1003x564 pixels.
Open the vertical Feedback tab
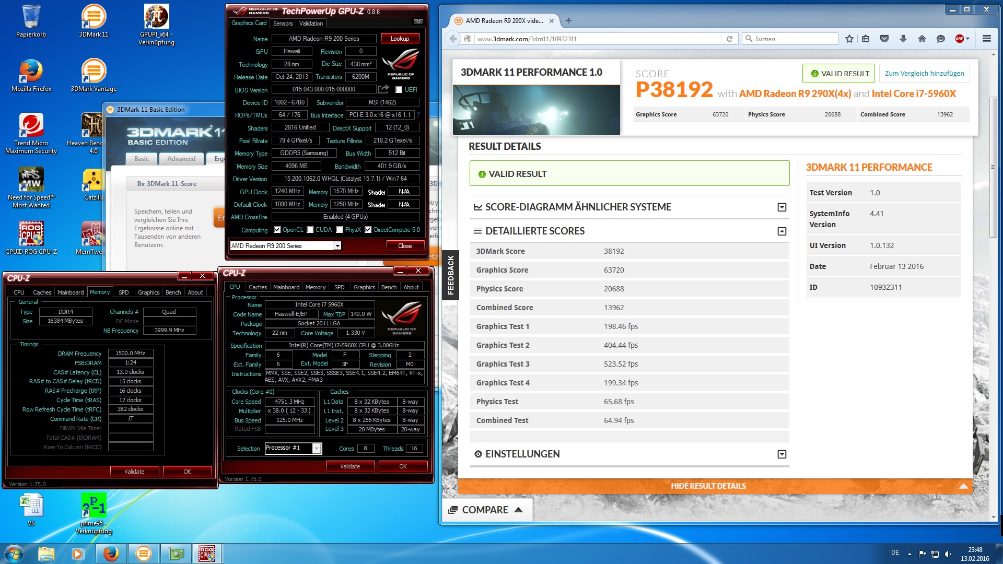[450, 275]
